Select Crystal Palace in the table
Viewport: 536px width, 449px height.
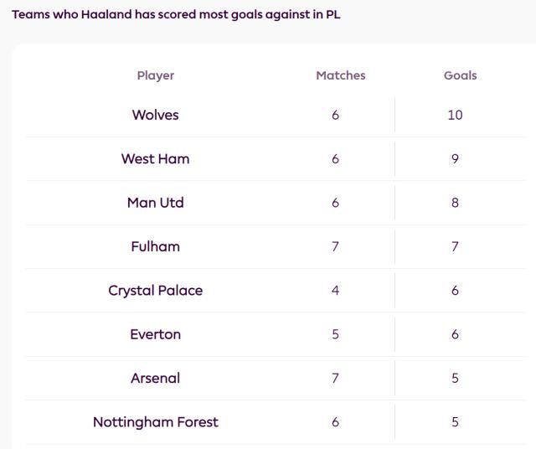[x=156, y=291]
